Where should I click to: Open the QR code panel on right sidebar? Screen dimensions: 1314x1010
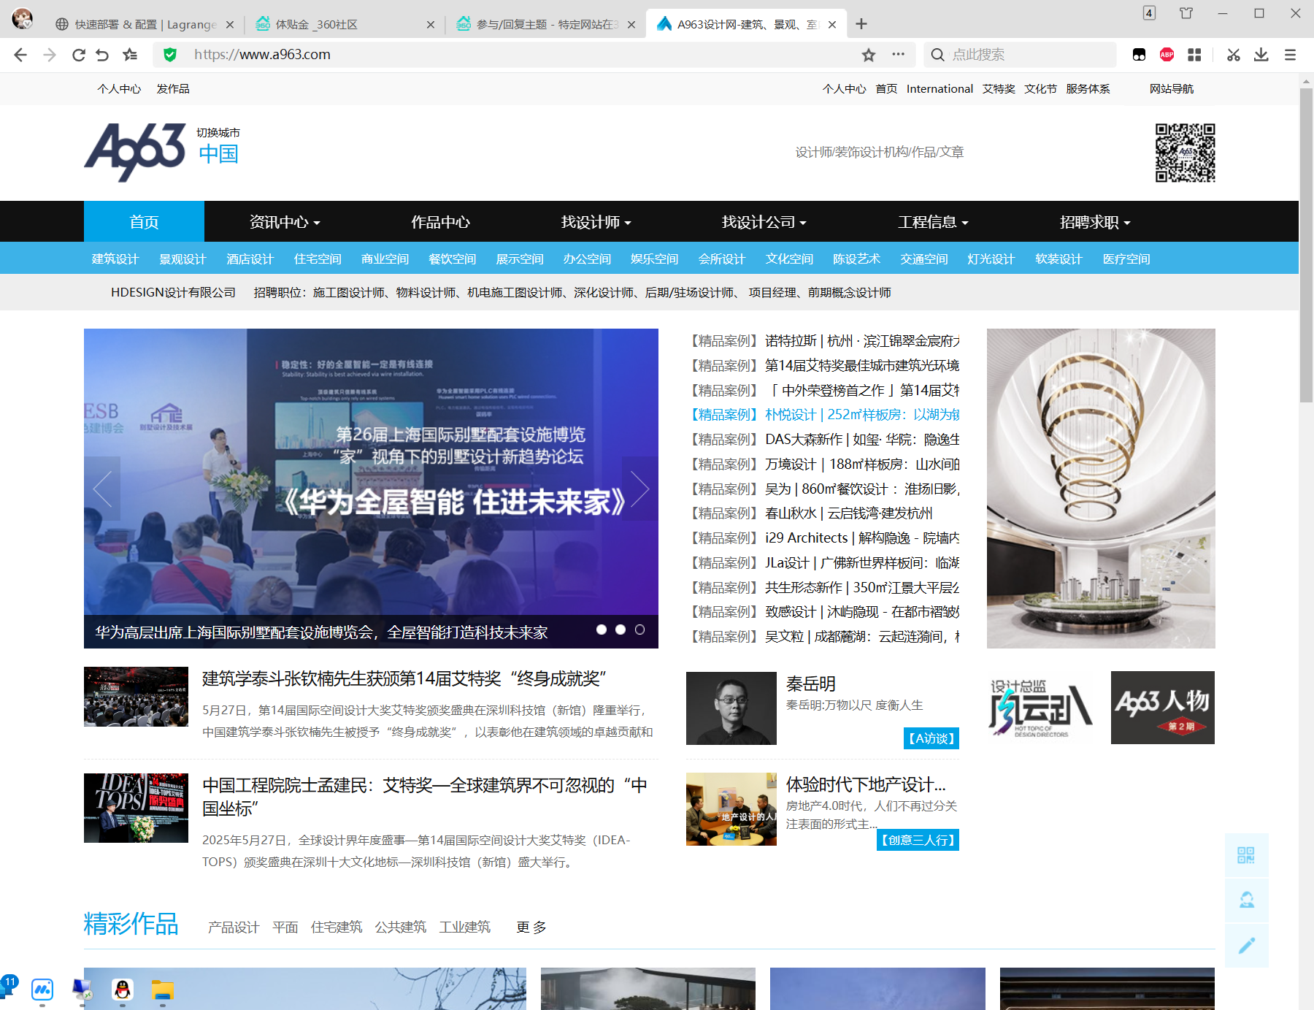[x=1246, y=855]
